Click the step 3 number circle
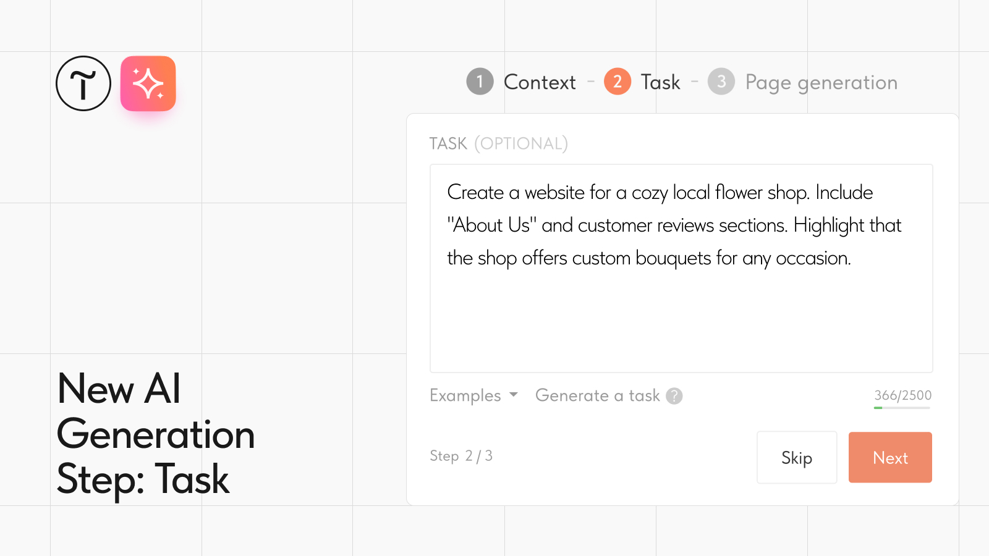Viewport: 989px width, 556px height. pyautogui.click(x=721, y=82)
